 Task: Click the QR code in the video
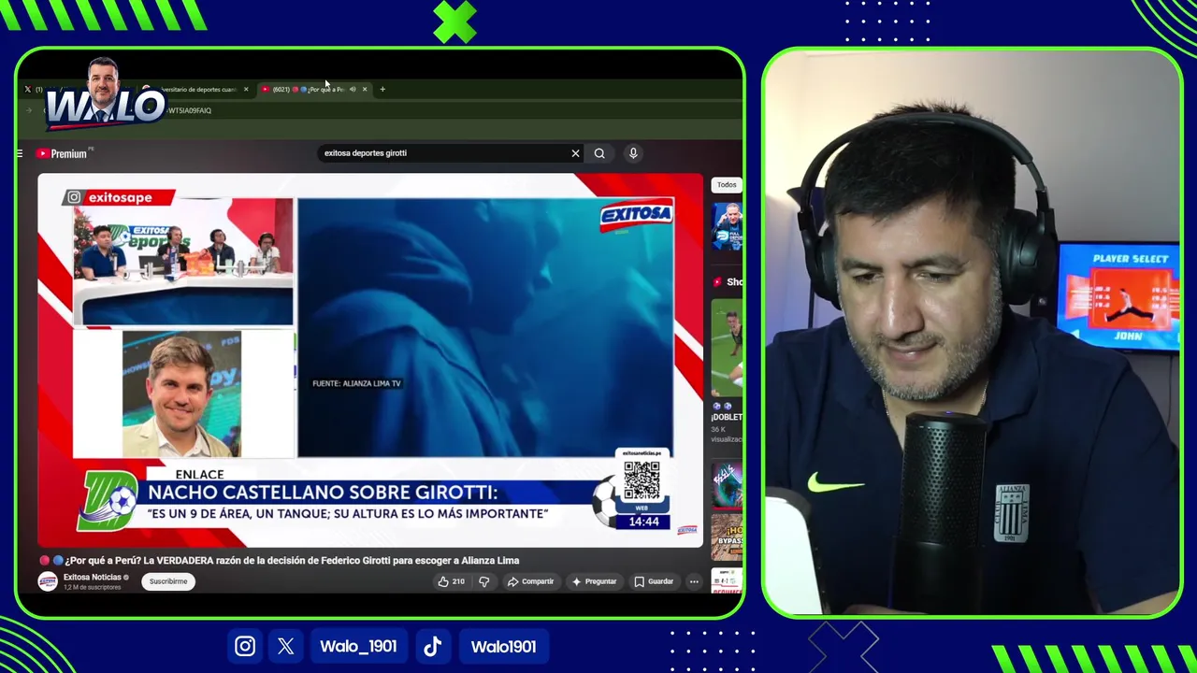pos(642,480)
